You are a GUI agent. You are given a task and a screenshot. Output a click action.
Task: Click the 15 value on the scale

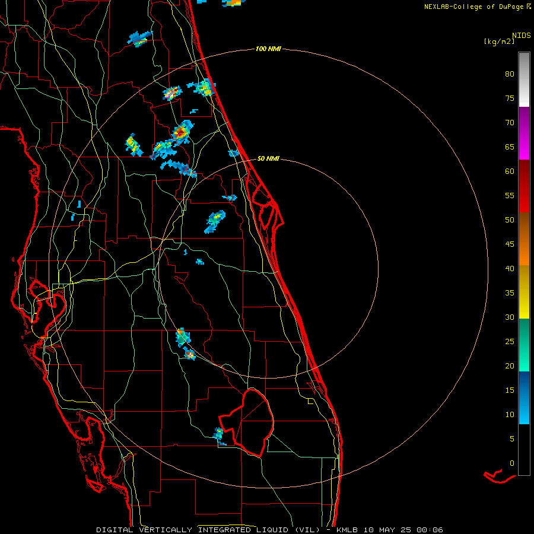(x=510, y=390)
